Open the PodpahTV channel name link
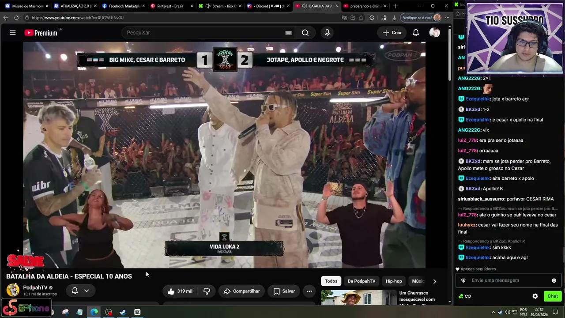 pyautogui.click(x=35, y=288)
